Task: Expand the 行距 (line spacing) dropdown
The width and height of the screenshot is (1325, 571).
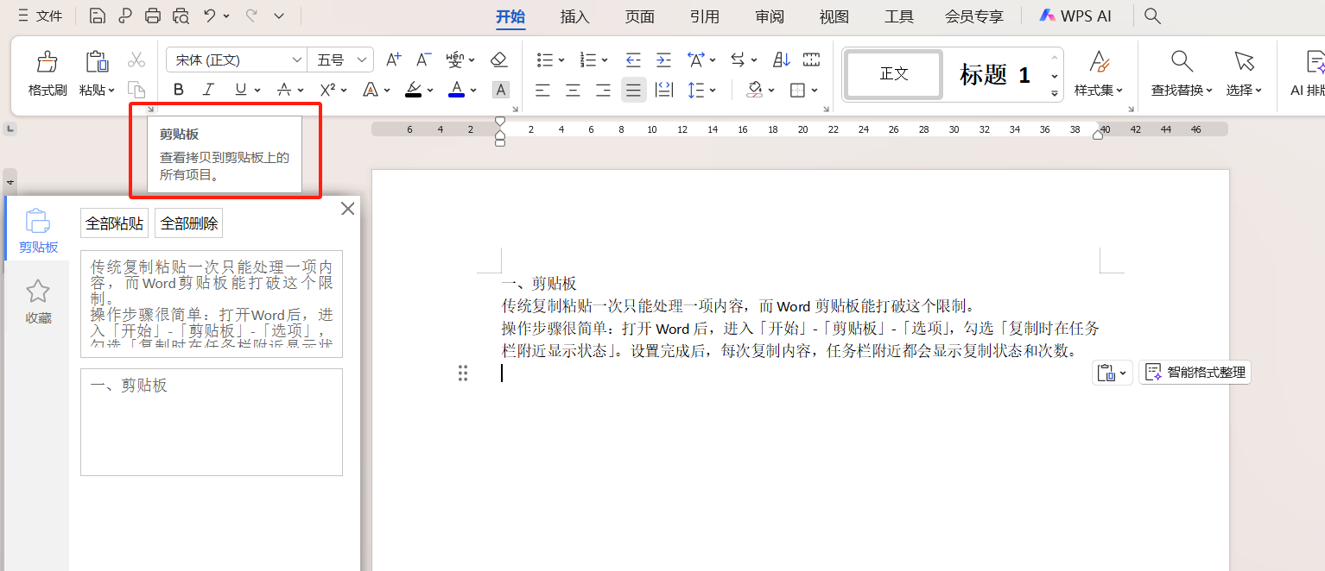Action: pyautogui.click(x=712, y=89)
